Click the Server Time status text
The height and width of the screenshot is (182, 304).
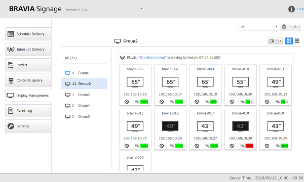[266, 178]
